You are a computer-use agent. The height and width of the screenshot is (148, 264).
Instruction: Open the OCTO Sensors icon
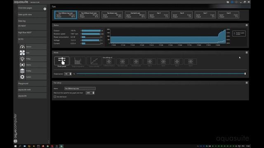[x=22, y=46]
